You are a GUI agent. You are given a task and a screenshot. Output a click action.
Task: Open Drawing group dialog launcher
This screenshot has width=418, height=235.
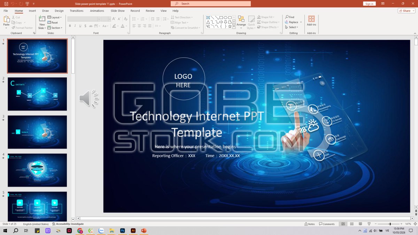[281, 33]
